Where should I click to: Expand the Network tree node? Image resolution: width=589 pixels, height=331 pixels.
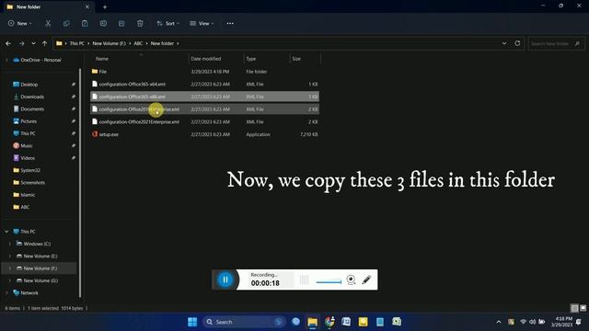coord(6,292)
